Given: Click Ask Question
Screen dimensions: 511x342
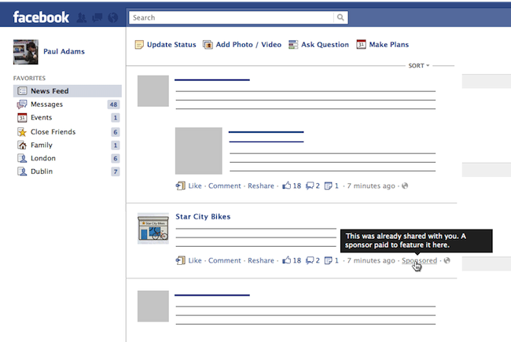Looking at the screenshot, I should [325, 45].
